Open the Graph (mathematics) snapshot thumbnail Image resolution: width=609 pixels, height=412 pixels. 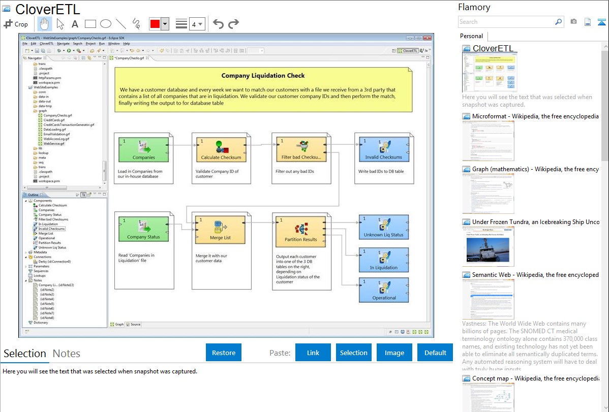pyautogui.click(x=488, y=194)
